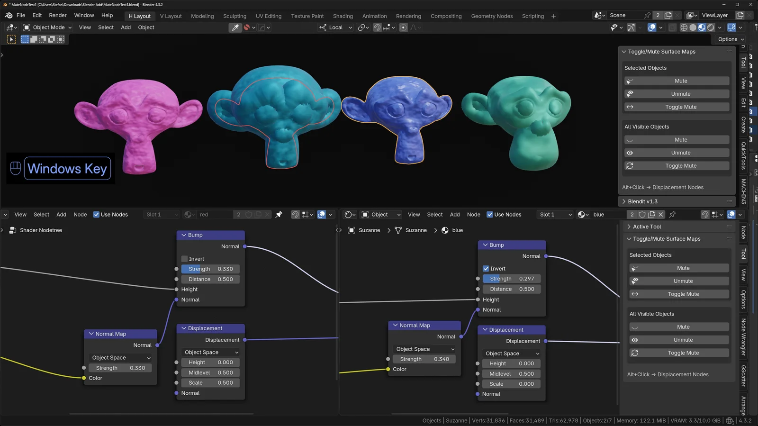Screen dimensions: 758x426
Task: Toggle node editor overlay icon in right editor
Action: (x=731, y=215)
